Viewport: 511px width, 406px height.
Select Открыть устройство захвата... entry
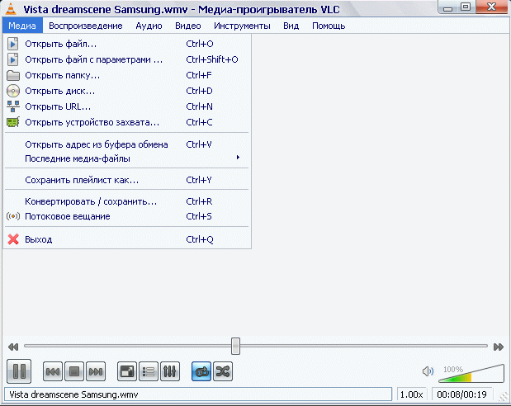tap(127, 122)
